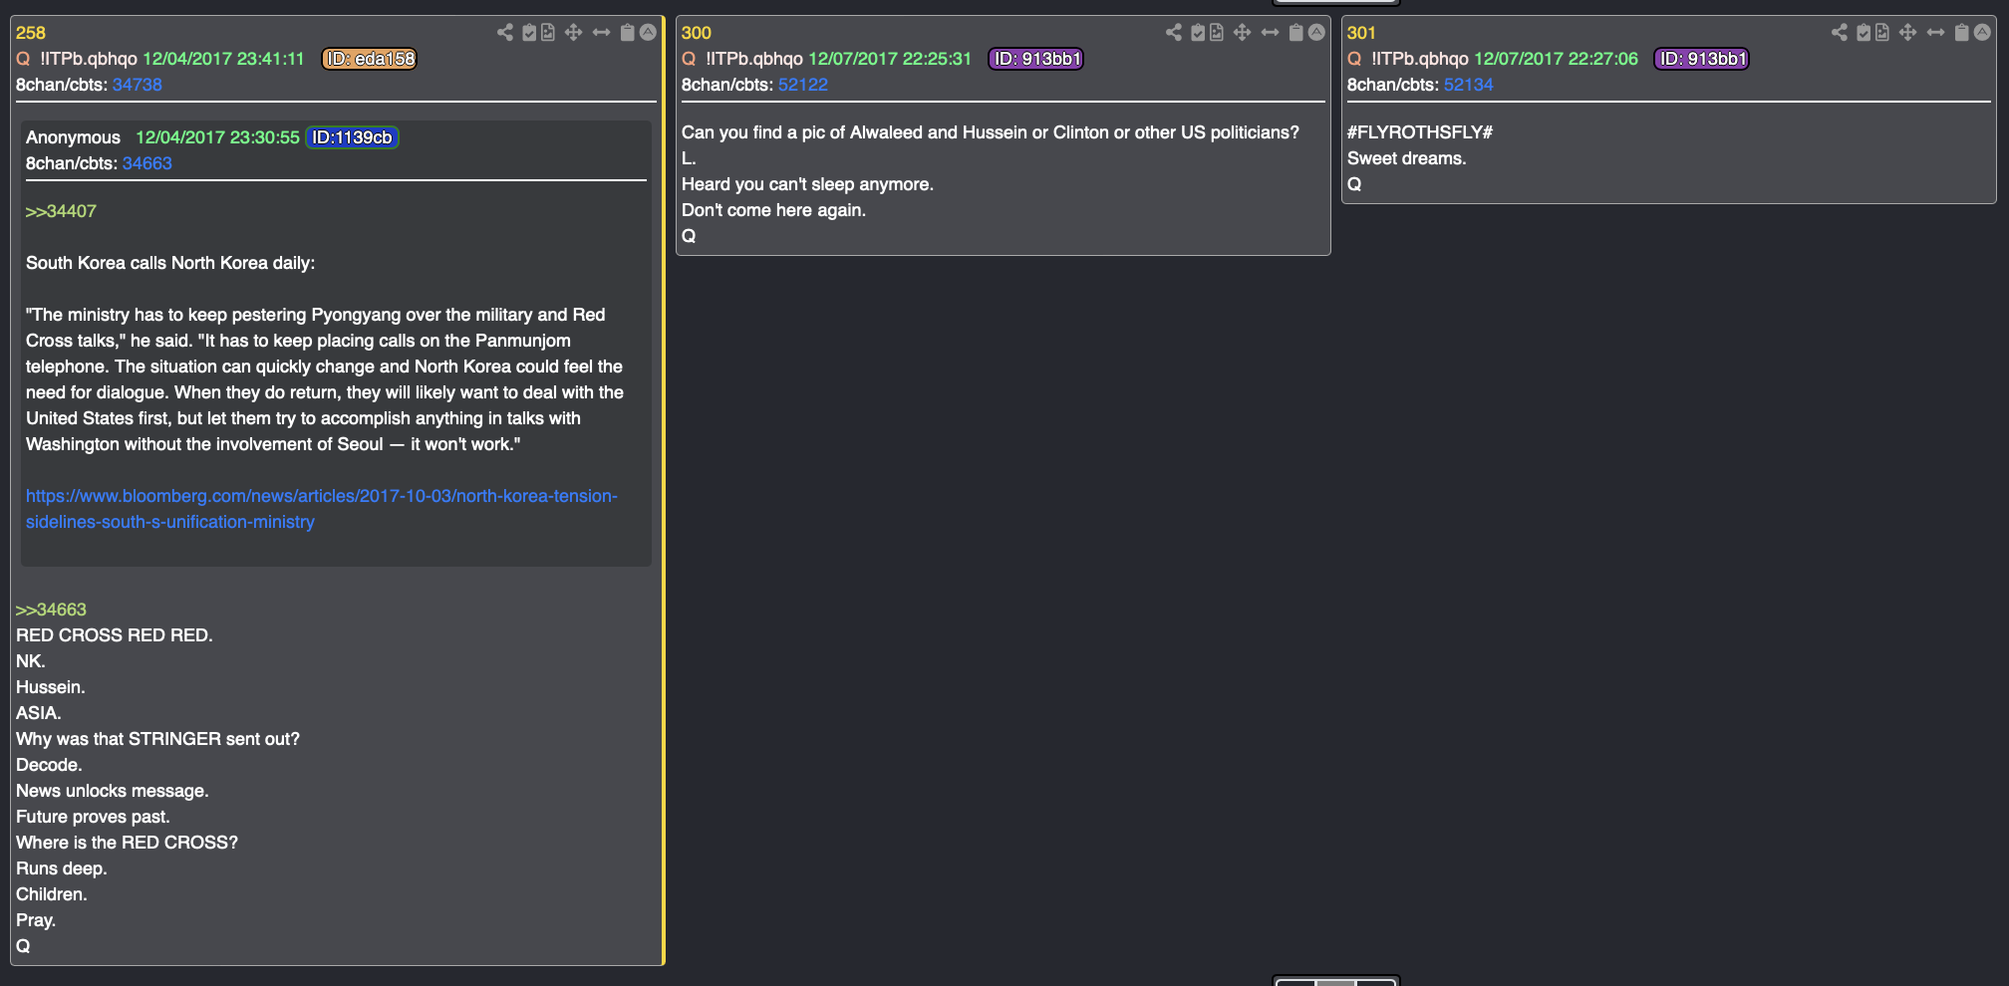Image resolution: width=2009 pixels, height=986 pixels.
Task: Click the line "Why was that STRINGER sent out?"
Action: point(157,739)
